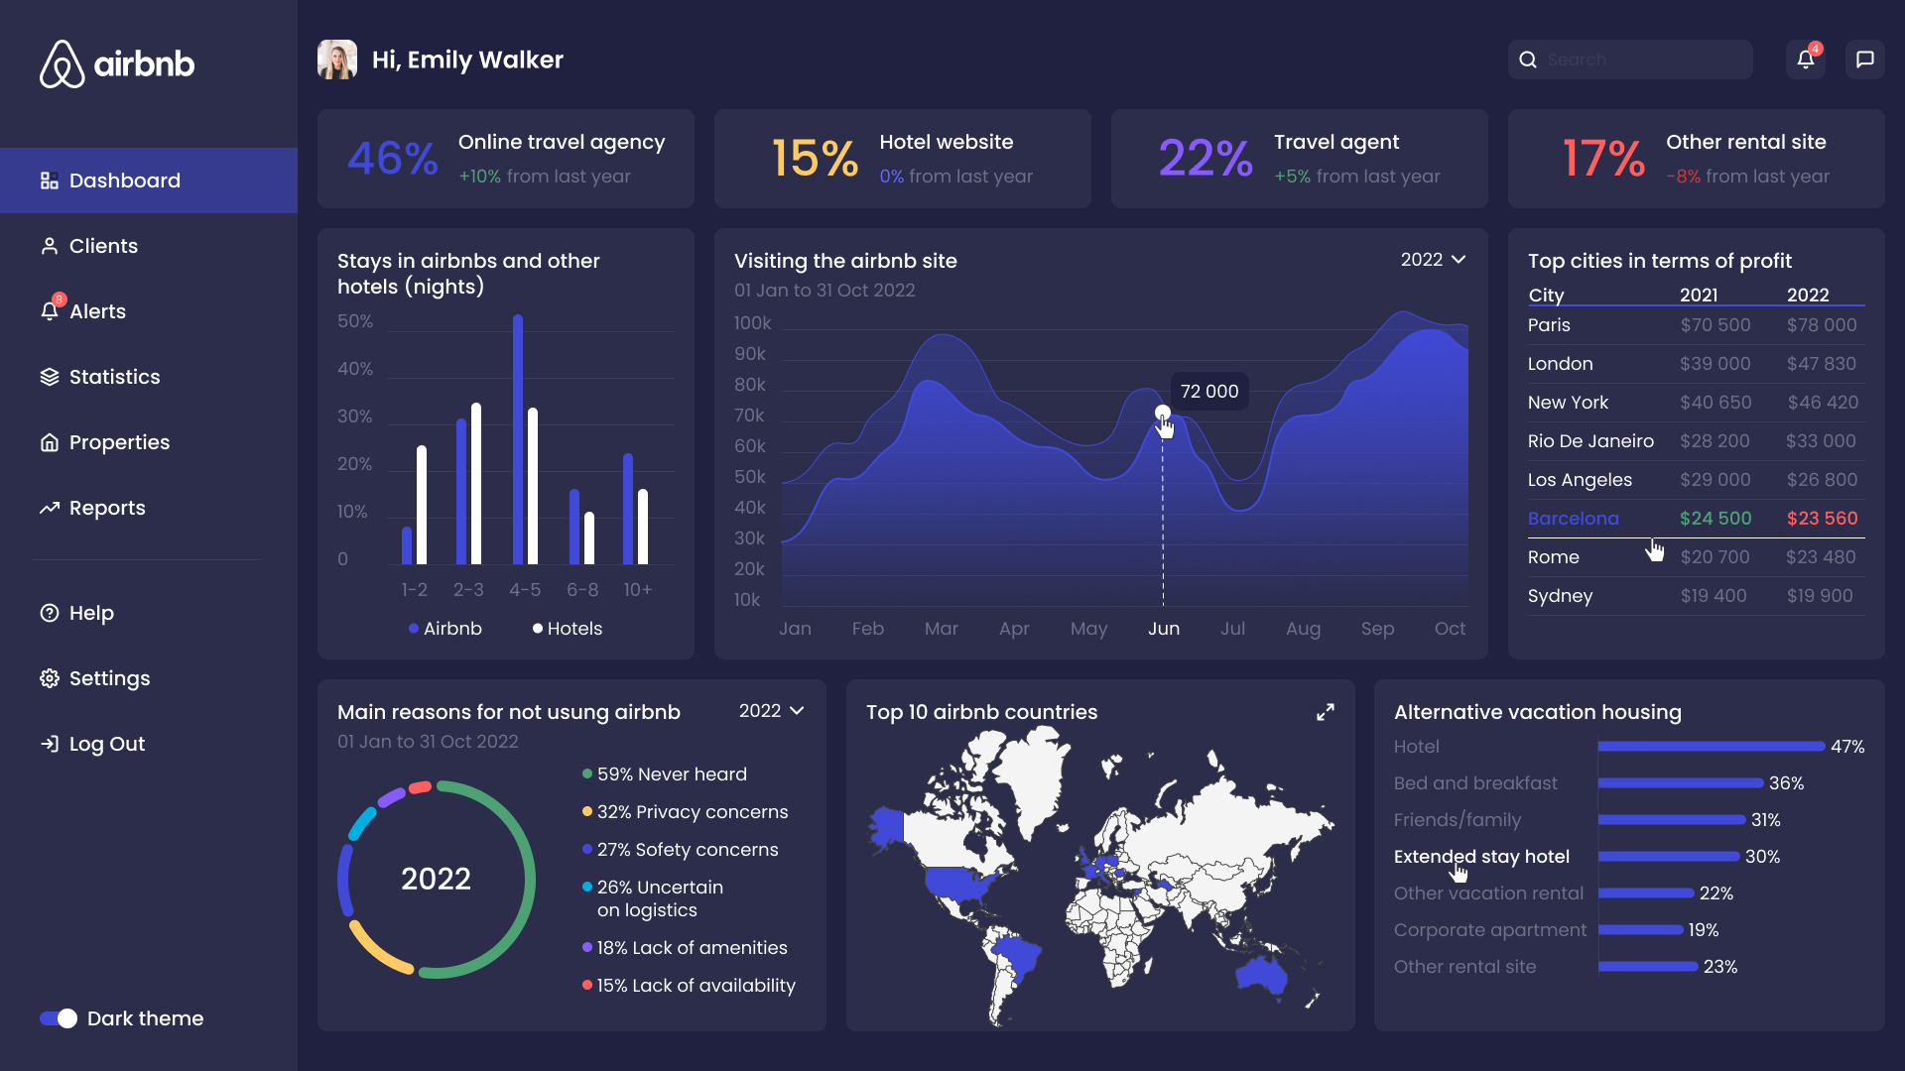The image size is (1905, 1071).
Task: Open the chat messages icon
Action: pos(1865,59)
